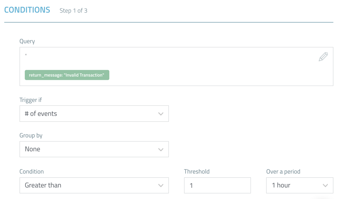The image size is (339, 199).
Task: Select the return_message "Invalid Transaction" filter tag
Action: (x=67, y=75)
